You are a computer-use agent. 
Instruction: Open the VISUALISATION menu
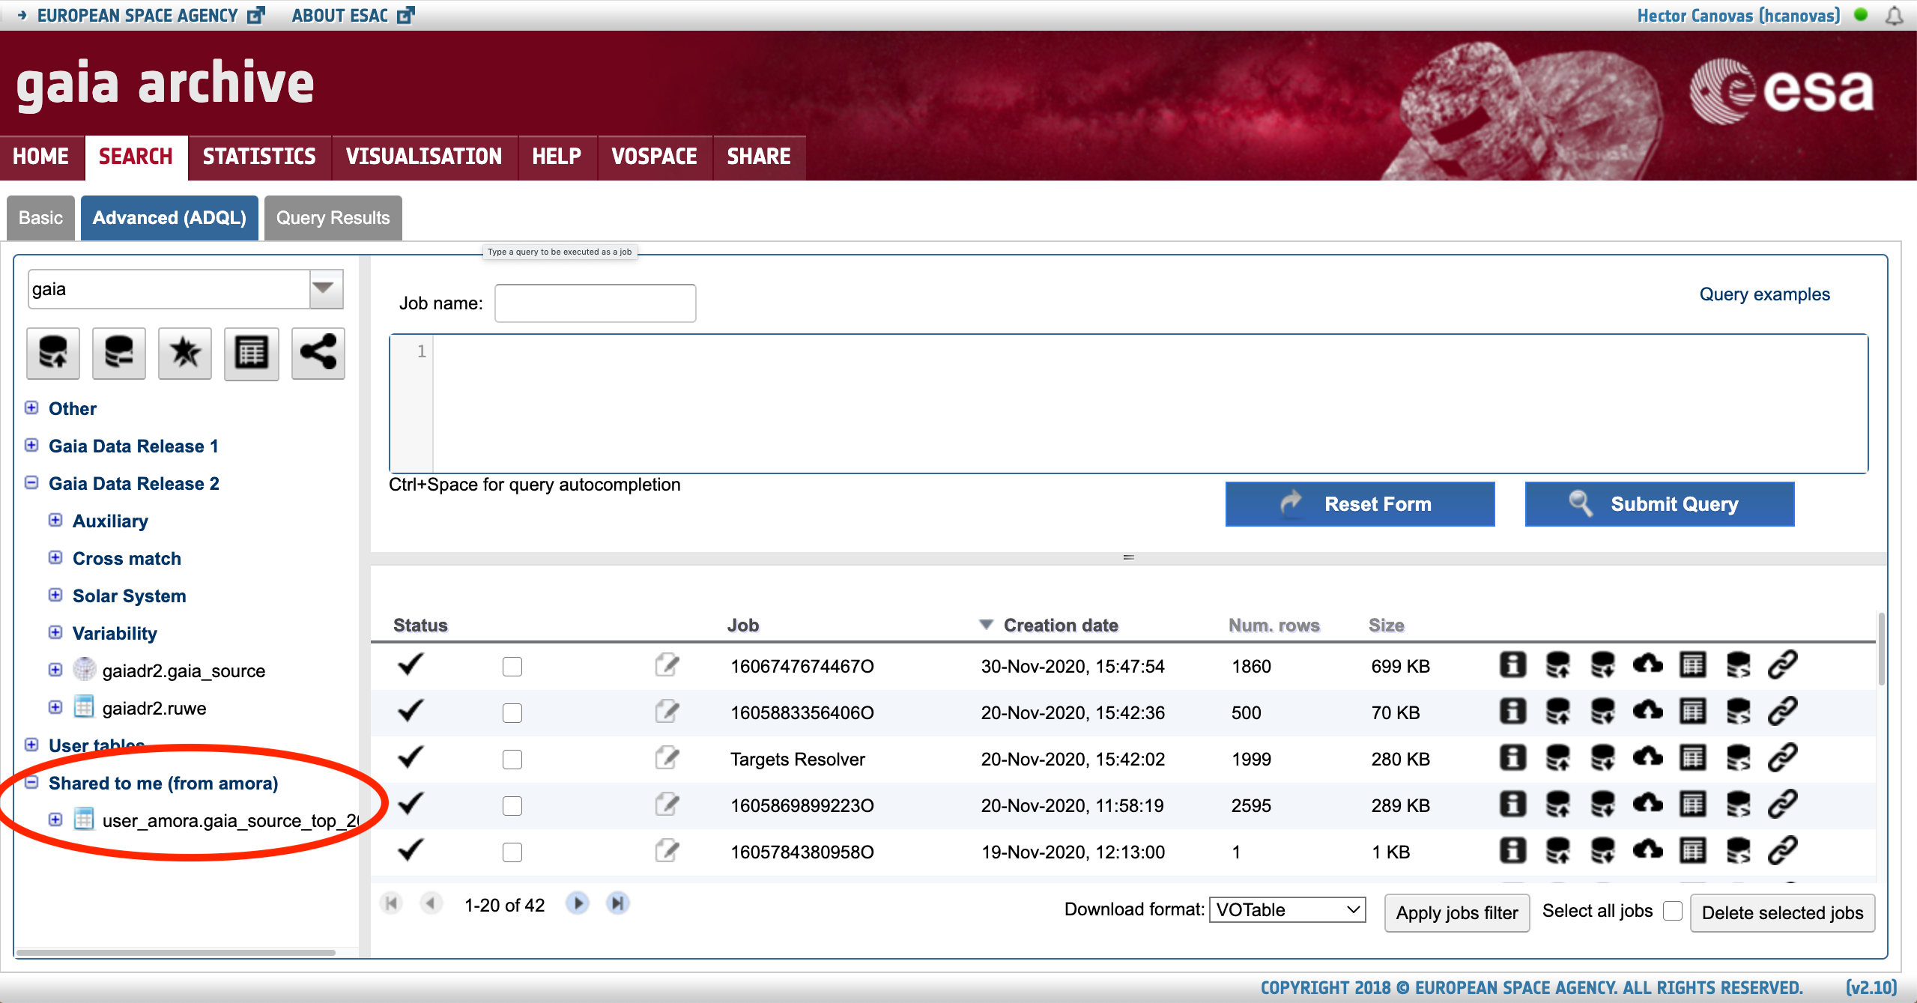point(424,157)
